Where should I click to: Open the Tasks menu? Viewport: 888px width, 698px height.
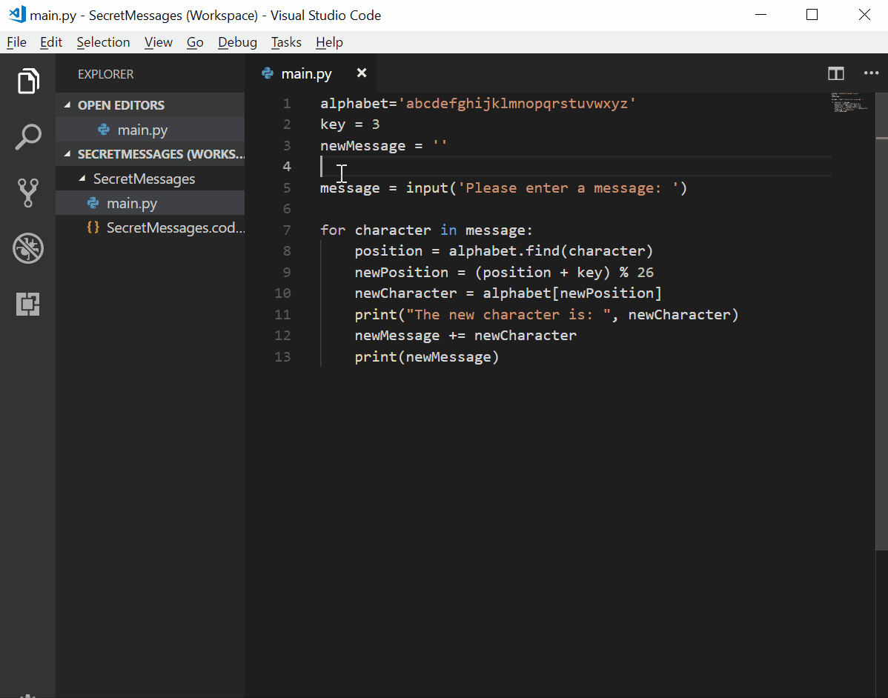click(286, 42)
